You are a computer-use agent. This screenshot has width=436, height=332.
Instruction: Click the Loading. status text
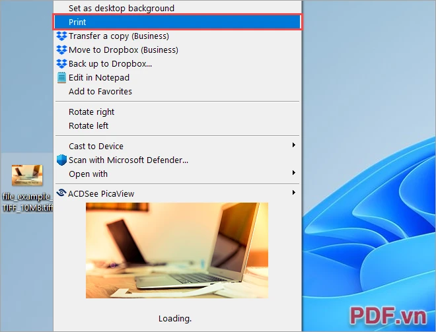(175, 318)
